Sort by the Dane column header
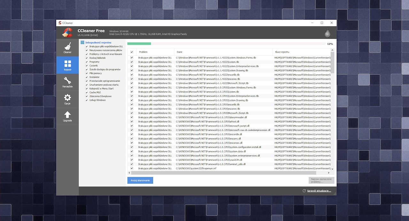409x221 pixels. [x=223, y=52]
